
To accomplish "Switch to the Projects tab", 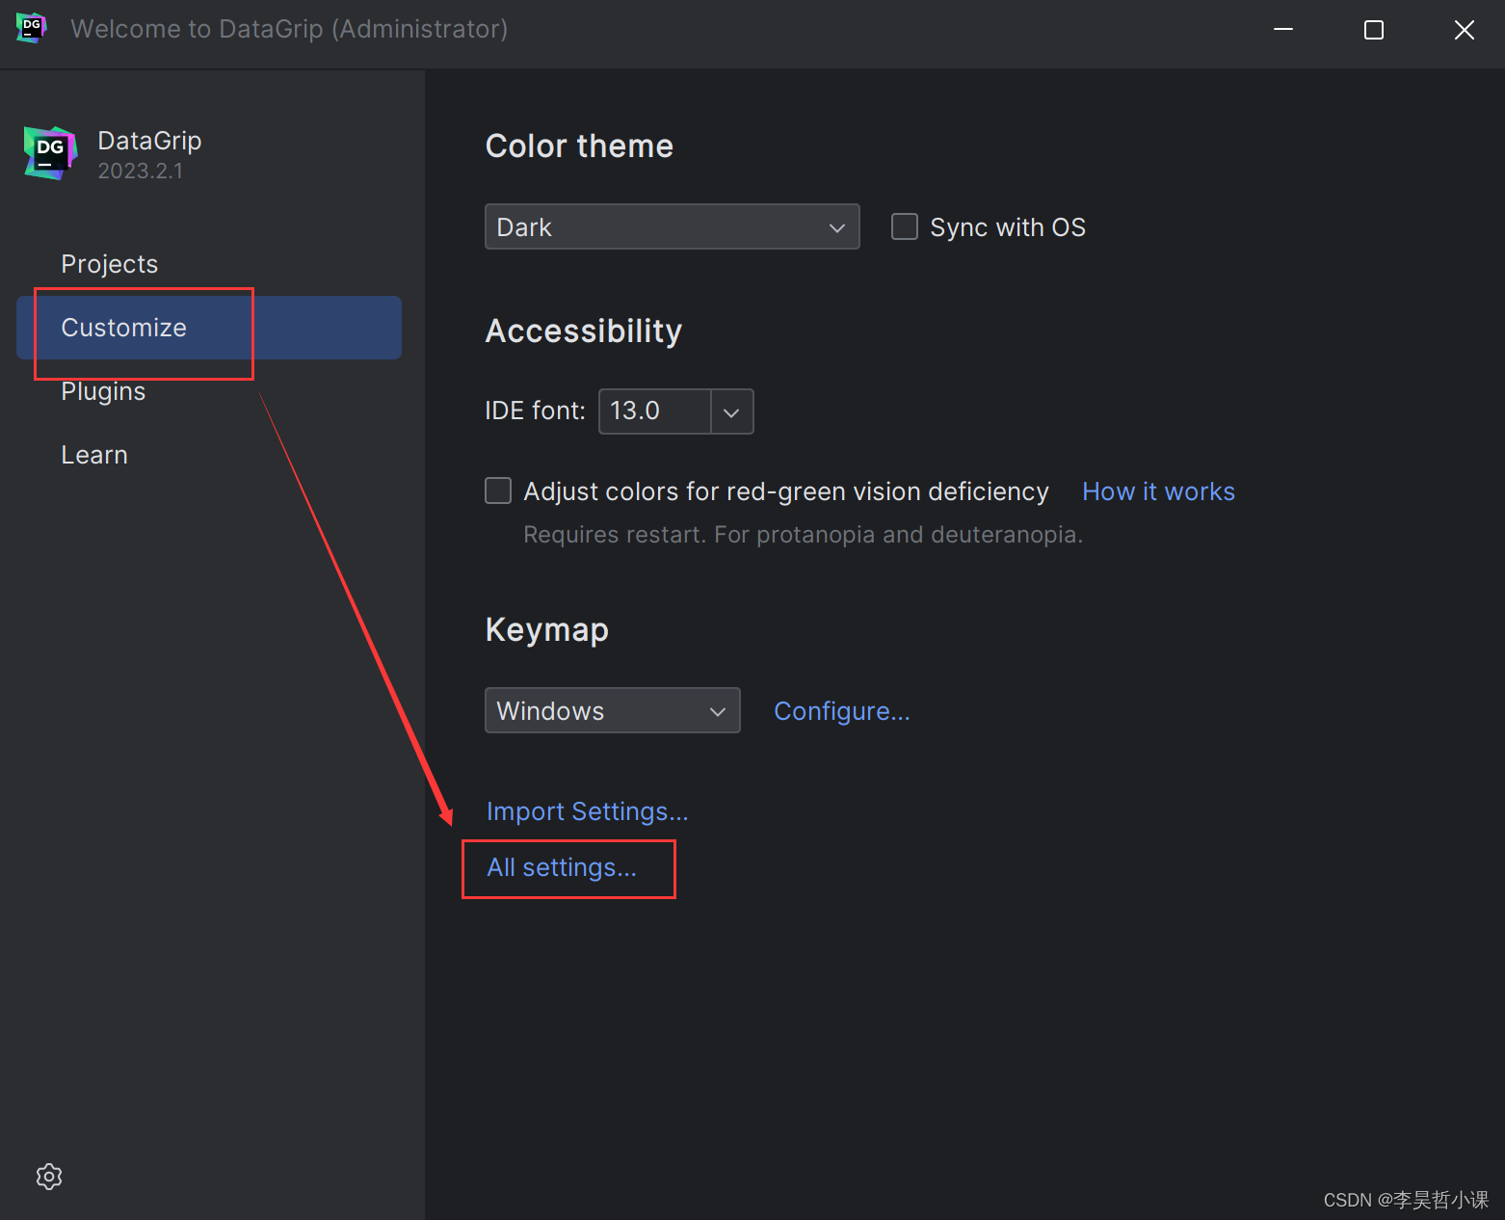I will [209, 264].
